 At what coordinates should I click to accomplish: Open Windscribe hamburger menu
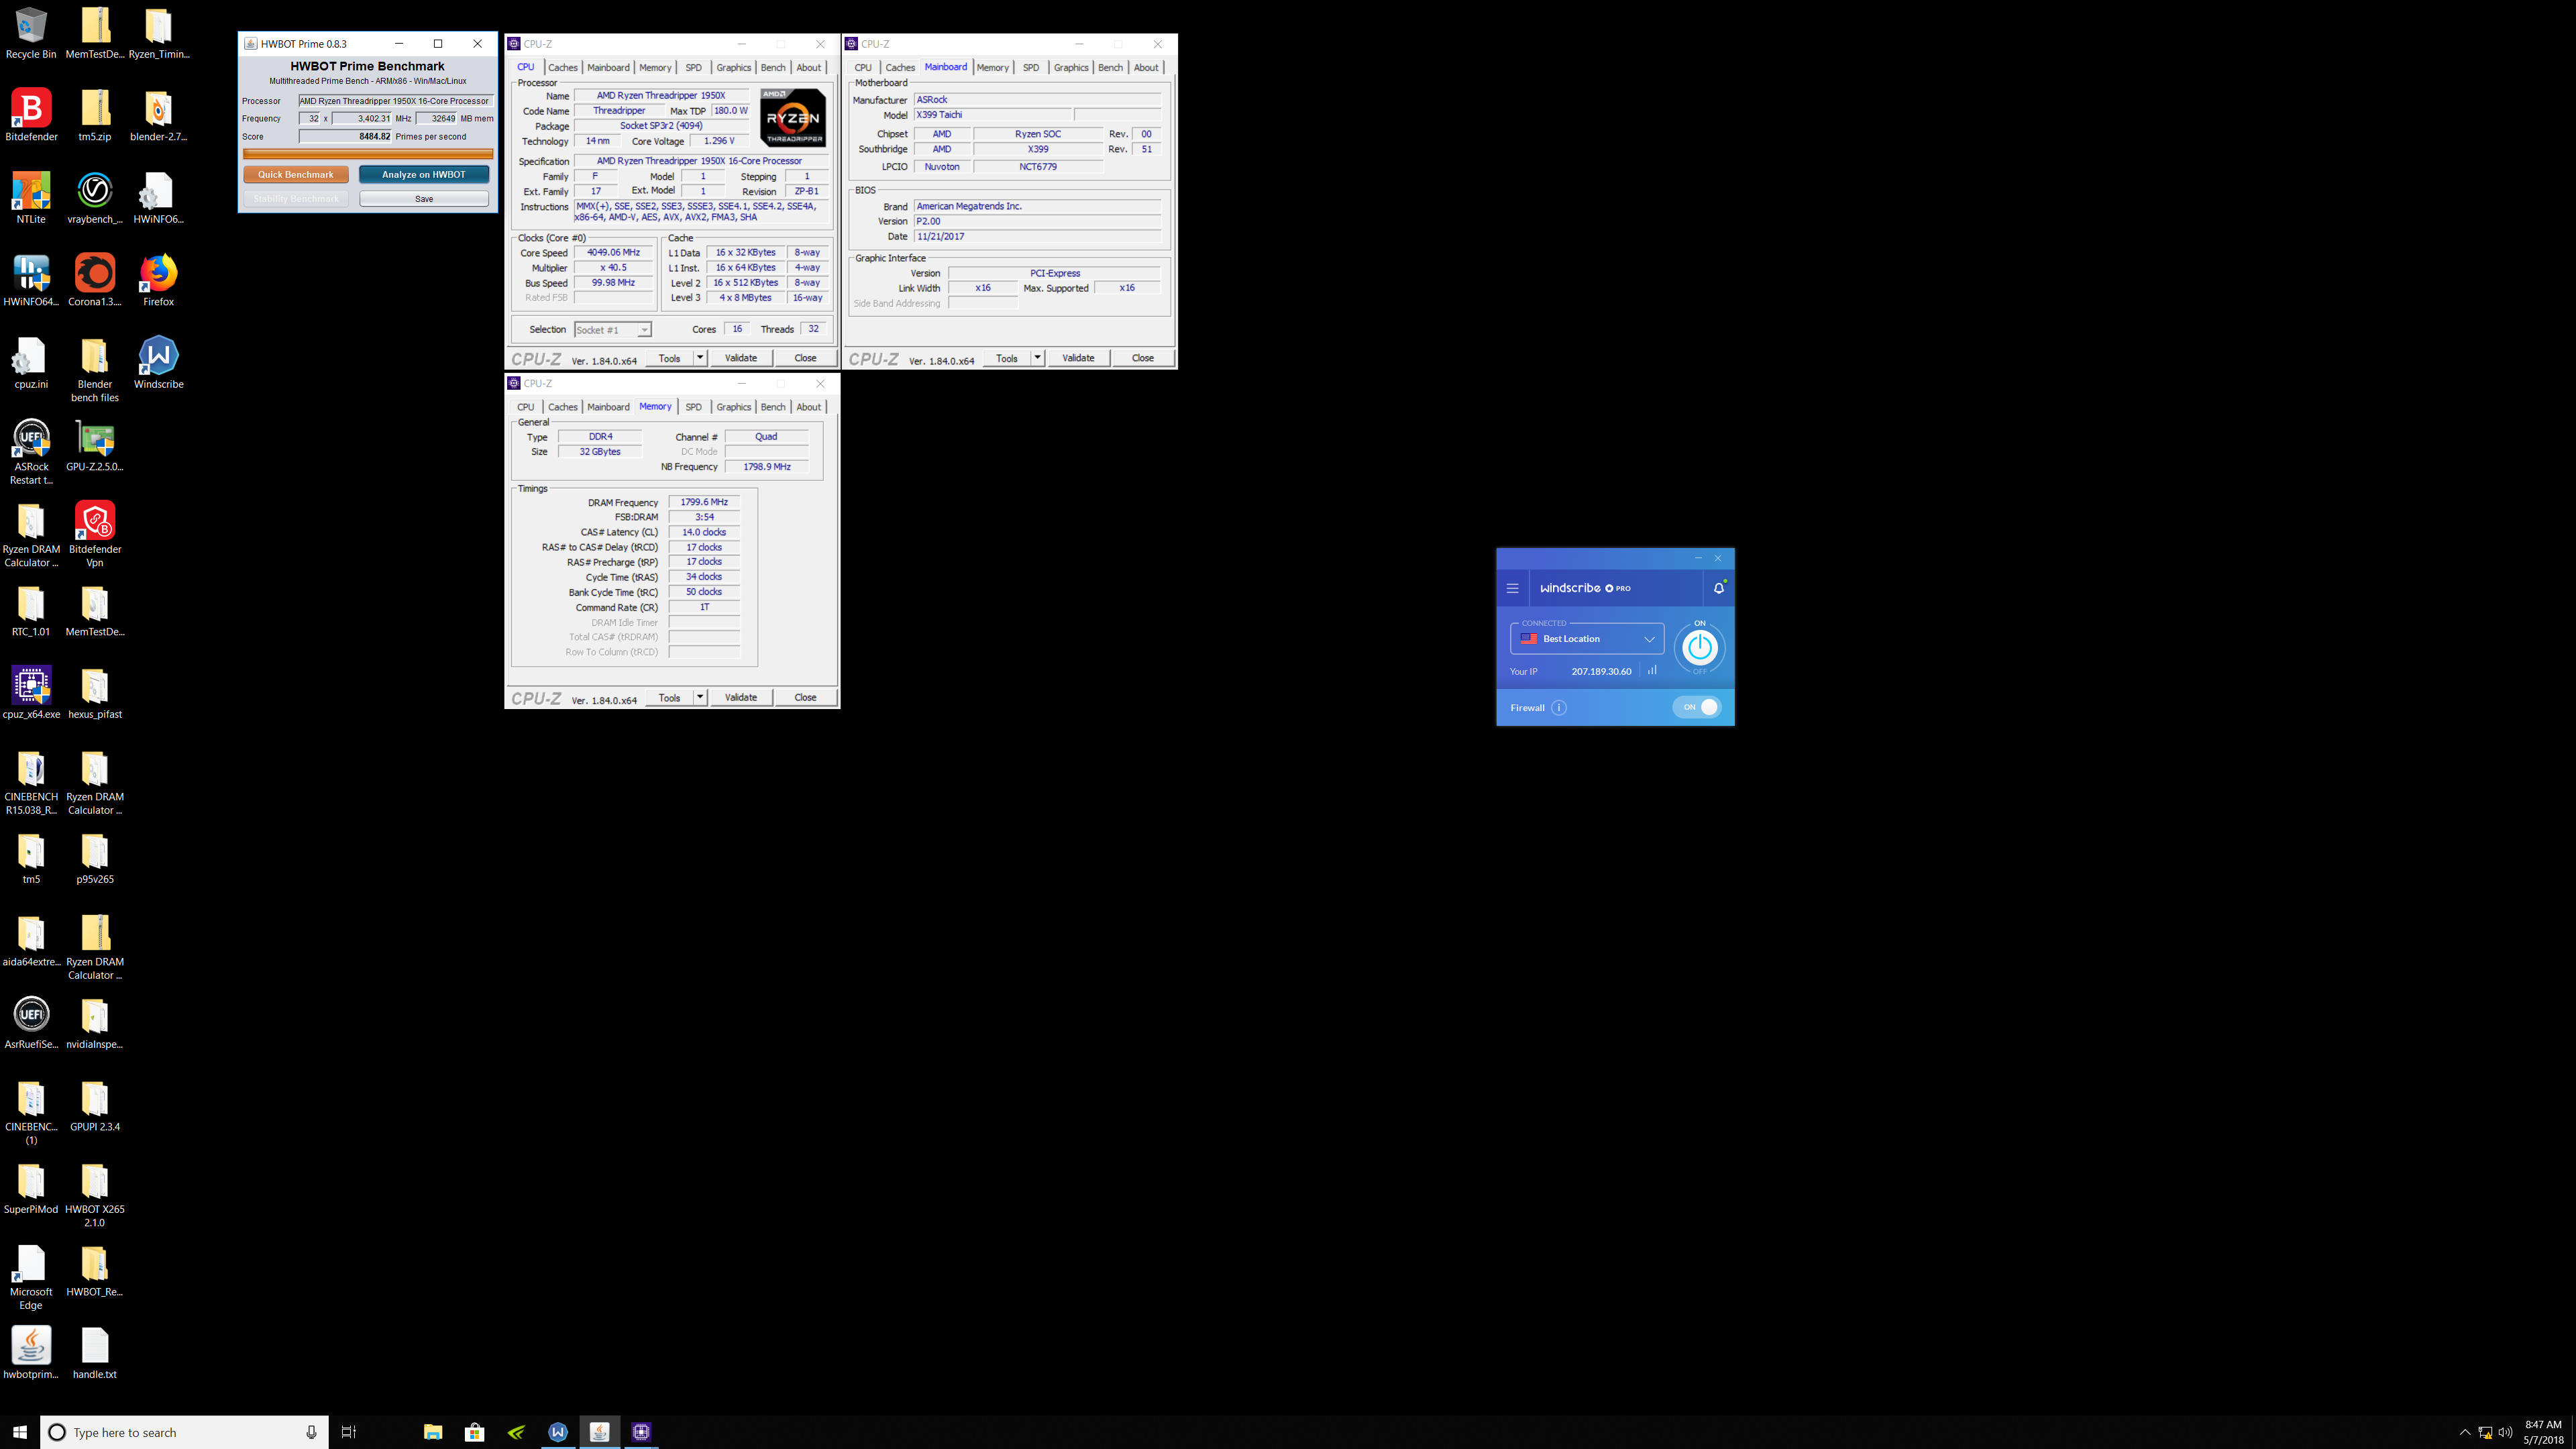click(x=1512, y=588)
